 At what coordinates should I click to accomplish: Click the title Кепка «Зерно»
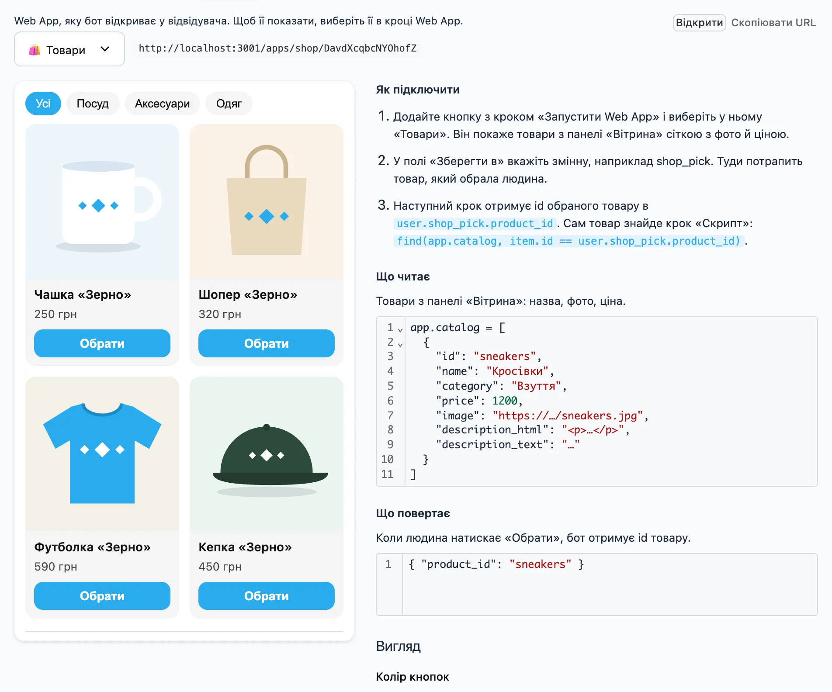tap(245, 547)
